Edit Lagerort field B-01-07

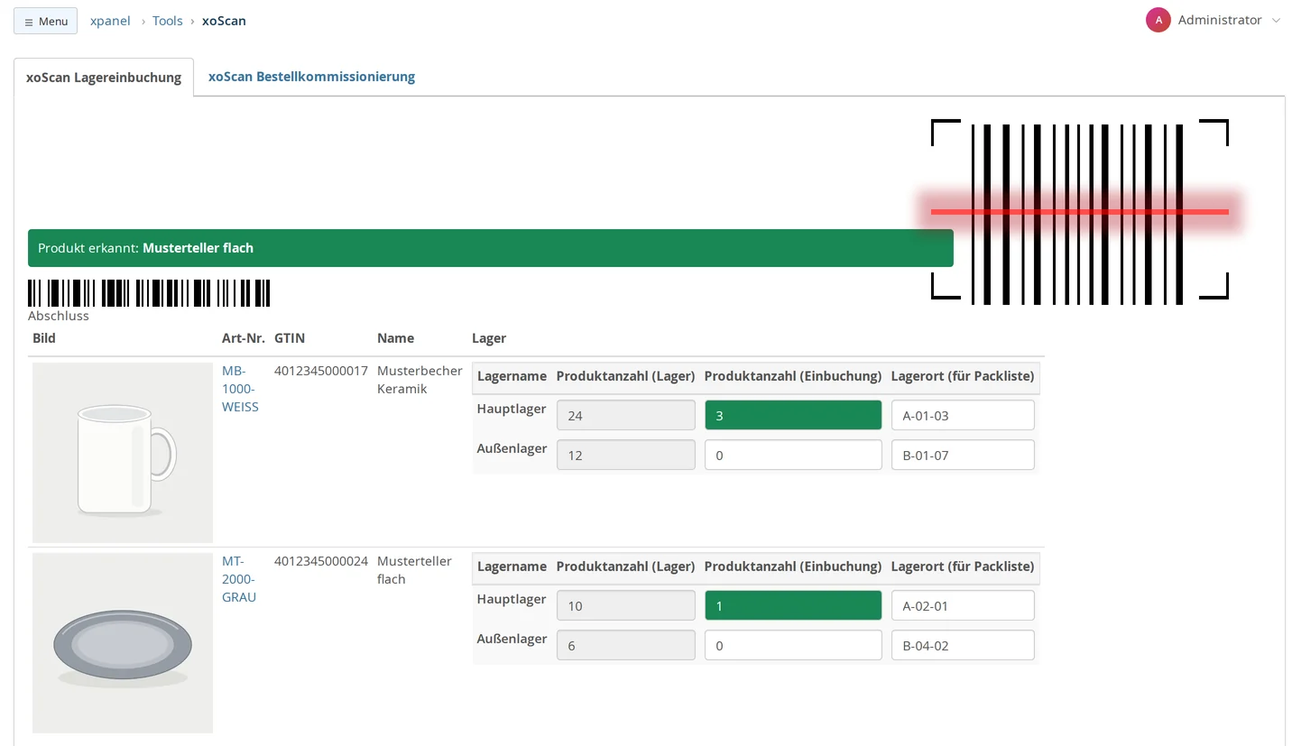(x=963, y=455)
